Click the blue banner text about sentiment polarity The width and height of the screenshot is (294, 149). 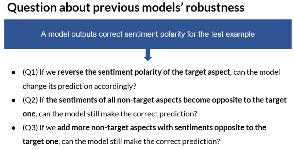148,34
